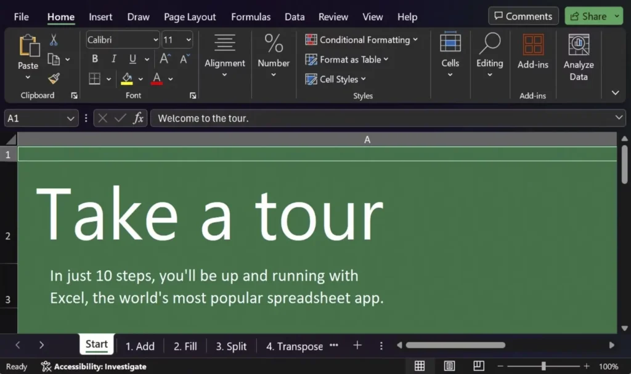Toggle Bold formatting
The height and width of the screenshot is (374, 631).
tap(95, 59)
